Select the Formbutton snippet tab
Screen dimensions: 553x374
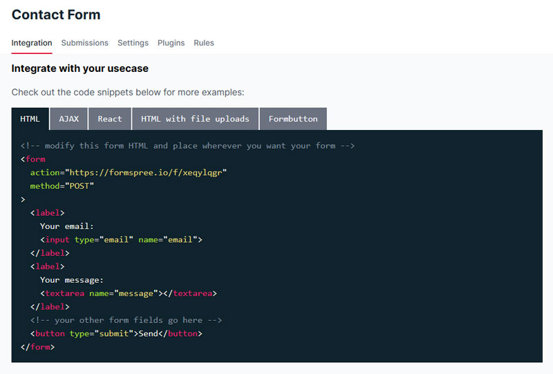[x=293, y=119]
